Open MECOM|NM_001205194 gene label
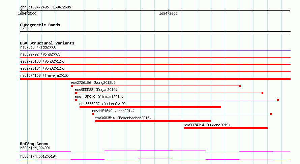Screen dimensions: 300x164 pos(38,156)
